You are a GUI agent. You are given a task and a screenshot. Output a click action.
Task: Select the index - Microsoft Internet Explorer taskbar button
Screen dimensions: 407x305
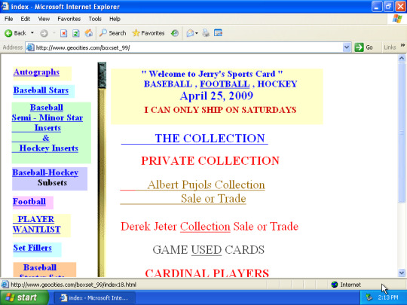tap(94, 297)
